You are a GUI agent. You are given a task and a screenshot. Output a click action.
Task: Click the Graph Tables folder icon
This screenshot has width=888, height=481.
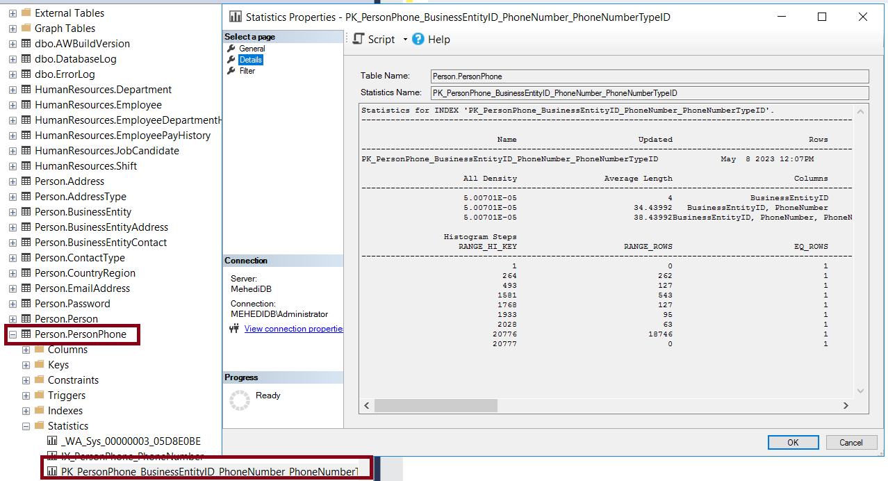[26, 28]
